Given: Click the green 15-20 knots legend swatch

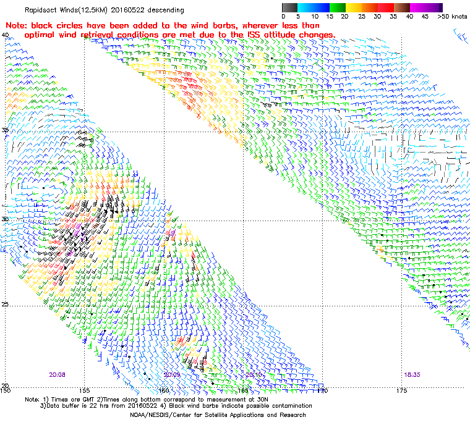Looking at the screenshot, I should point(338,7).
